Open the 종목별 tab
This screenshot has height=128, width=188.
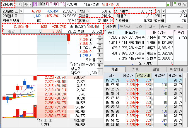point(166,26)
